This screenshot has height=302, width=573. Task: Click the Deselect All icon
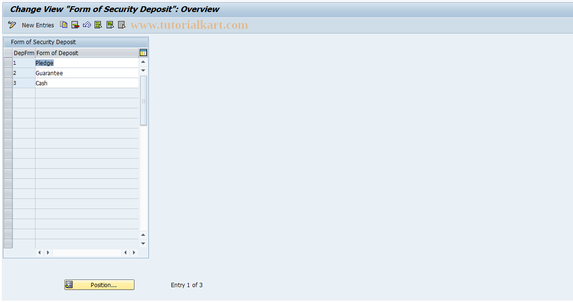122,25
